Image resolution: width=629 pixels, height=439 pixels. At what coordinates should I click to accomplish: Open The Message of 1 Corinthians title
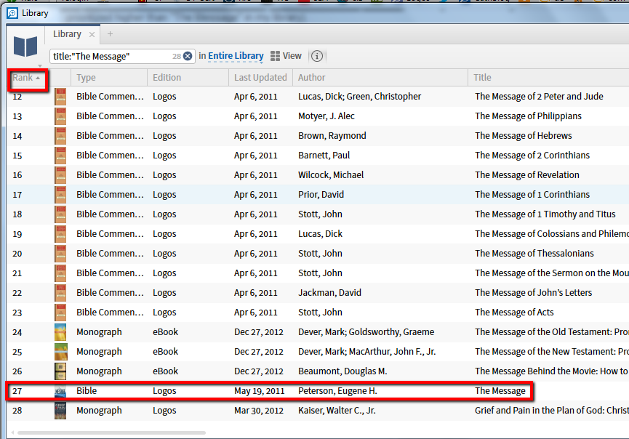click(532, 195)
